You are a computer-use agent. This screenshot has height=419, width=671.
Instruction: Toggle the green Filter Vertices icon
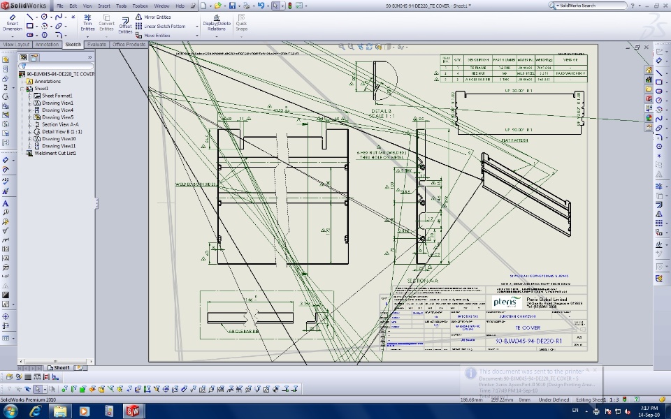64,389
